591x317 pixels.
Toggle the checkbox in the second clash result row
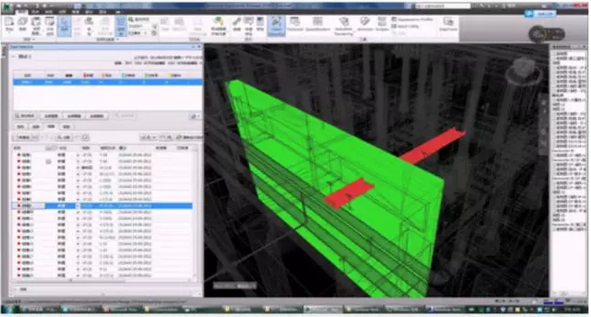pyautogui.click(x=49, y=161)
